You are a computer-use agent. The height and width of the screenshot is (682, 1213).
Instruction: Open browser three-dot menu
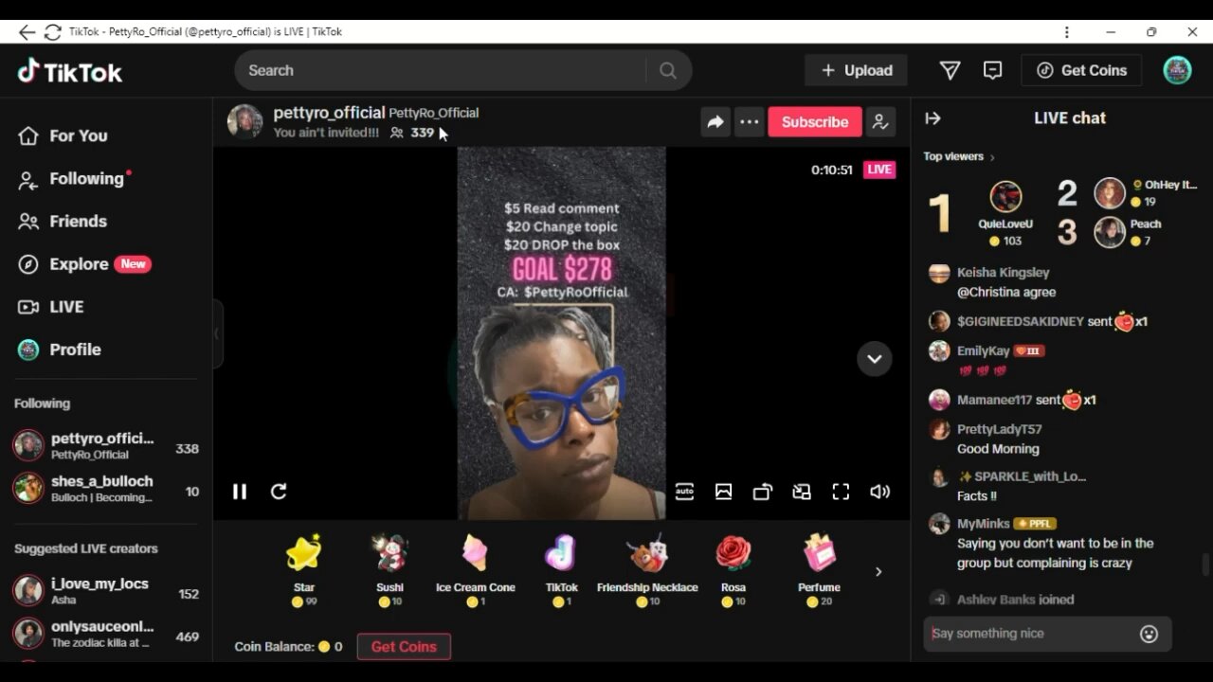[x=1067, y=32]
